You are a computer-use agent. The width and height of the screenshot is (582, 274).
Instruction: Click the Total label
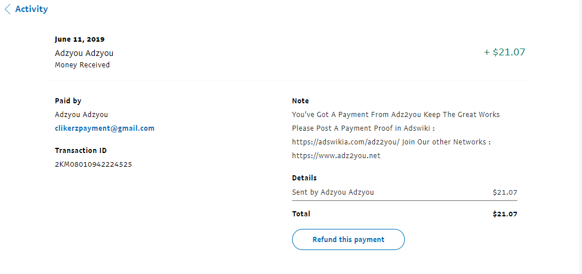301,213
